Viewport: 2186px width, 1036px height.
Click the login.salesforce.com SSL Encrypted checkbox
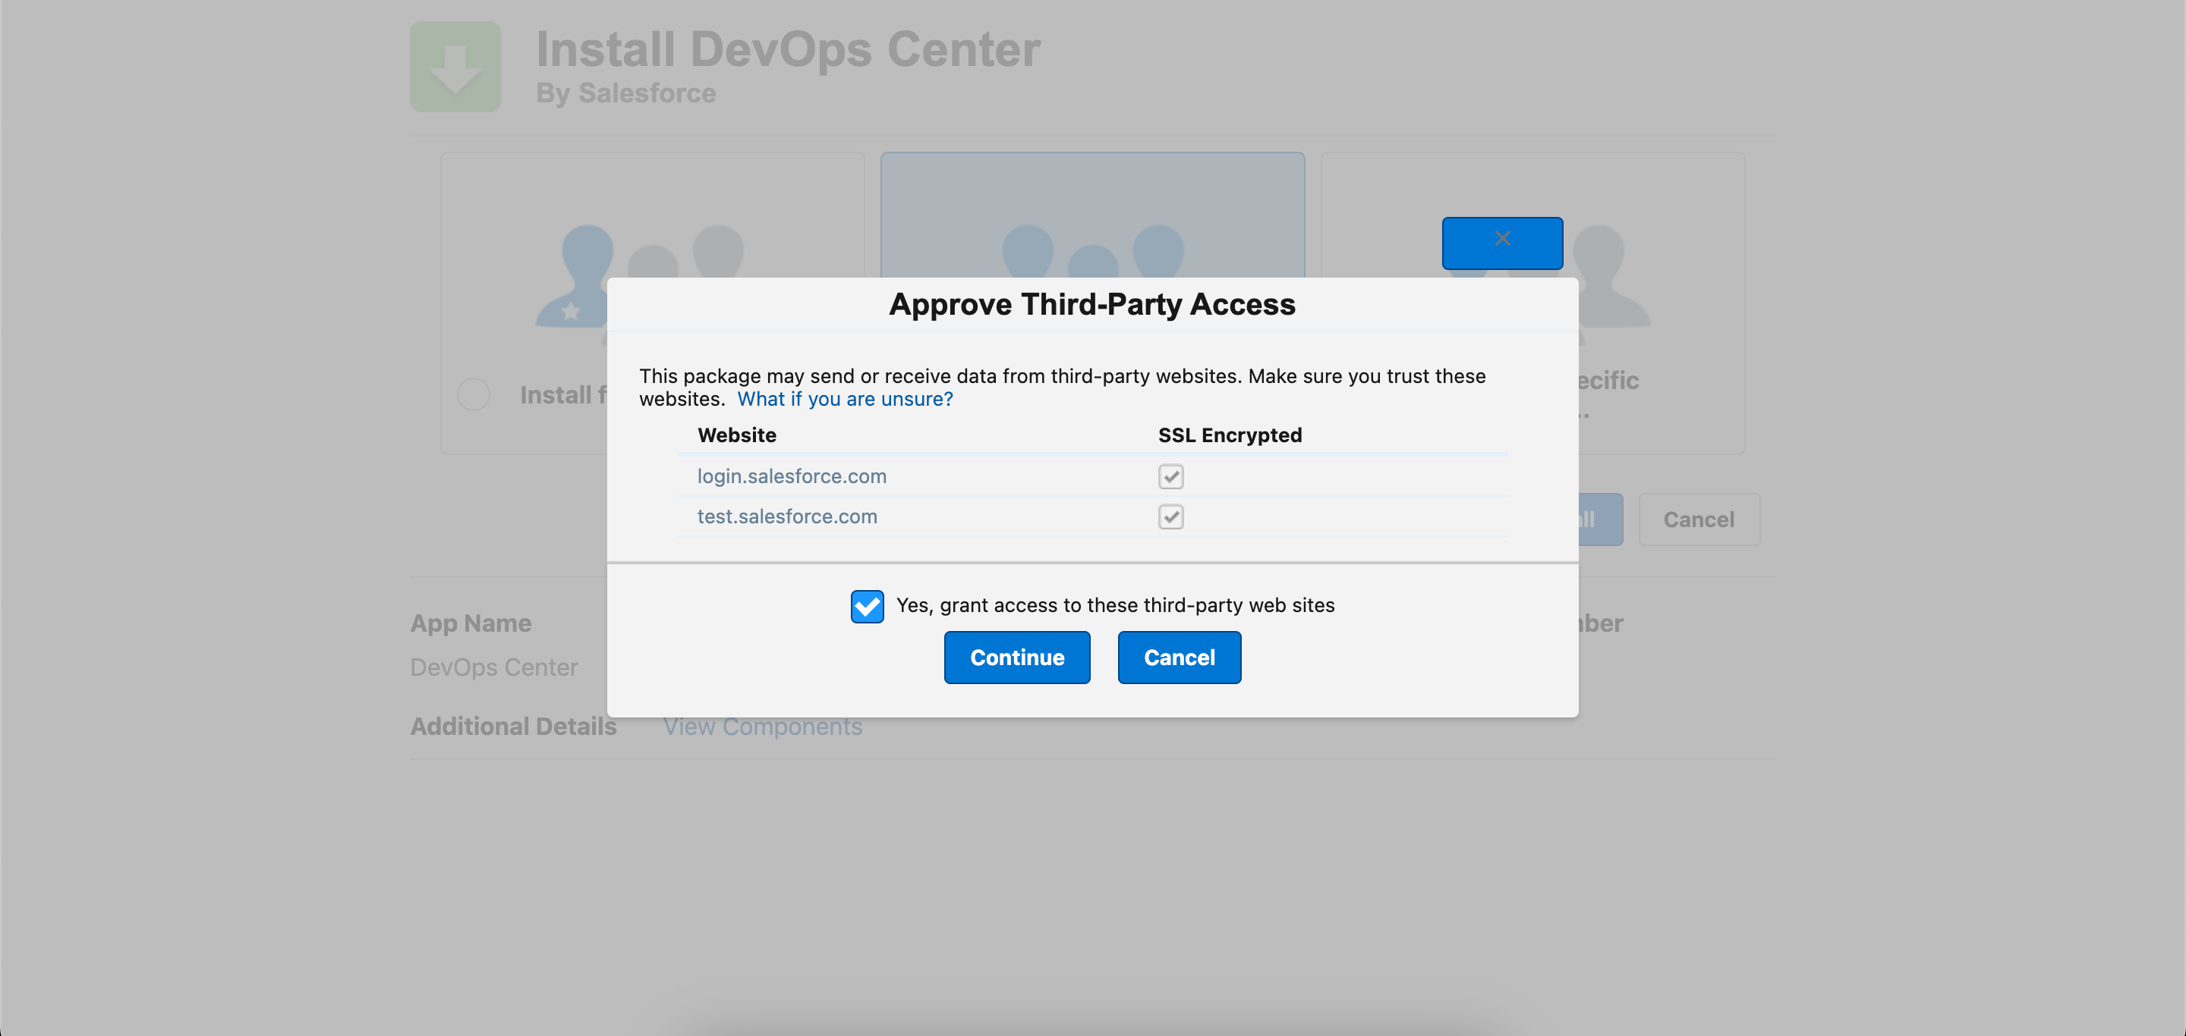1170,476
